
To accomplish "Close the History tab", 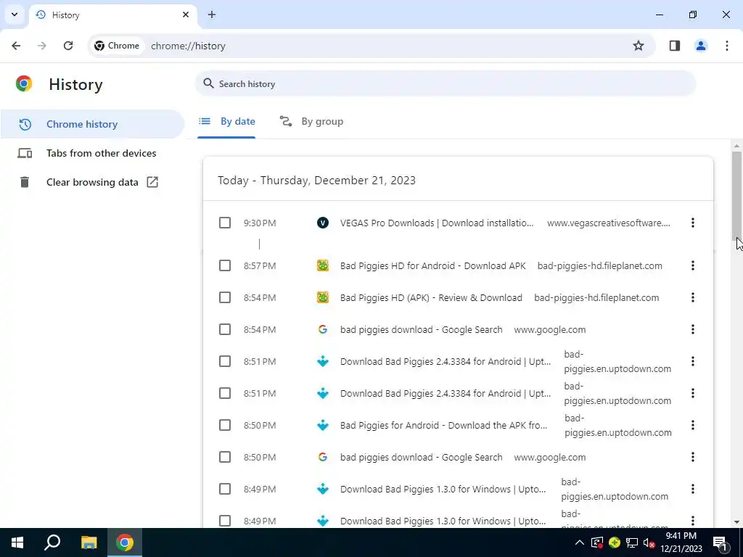I will coord(186,15).
